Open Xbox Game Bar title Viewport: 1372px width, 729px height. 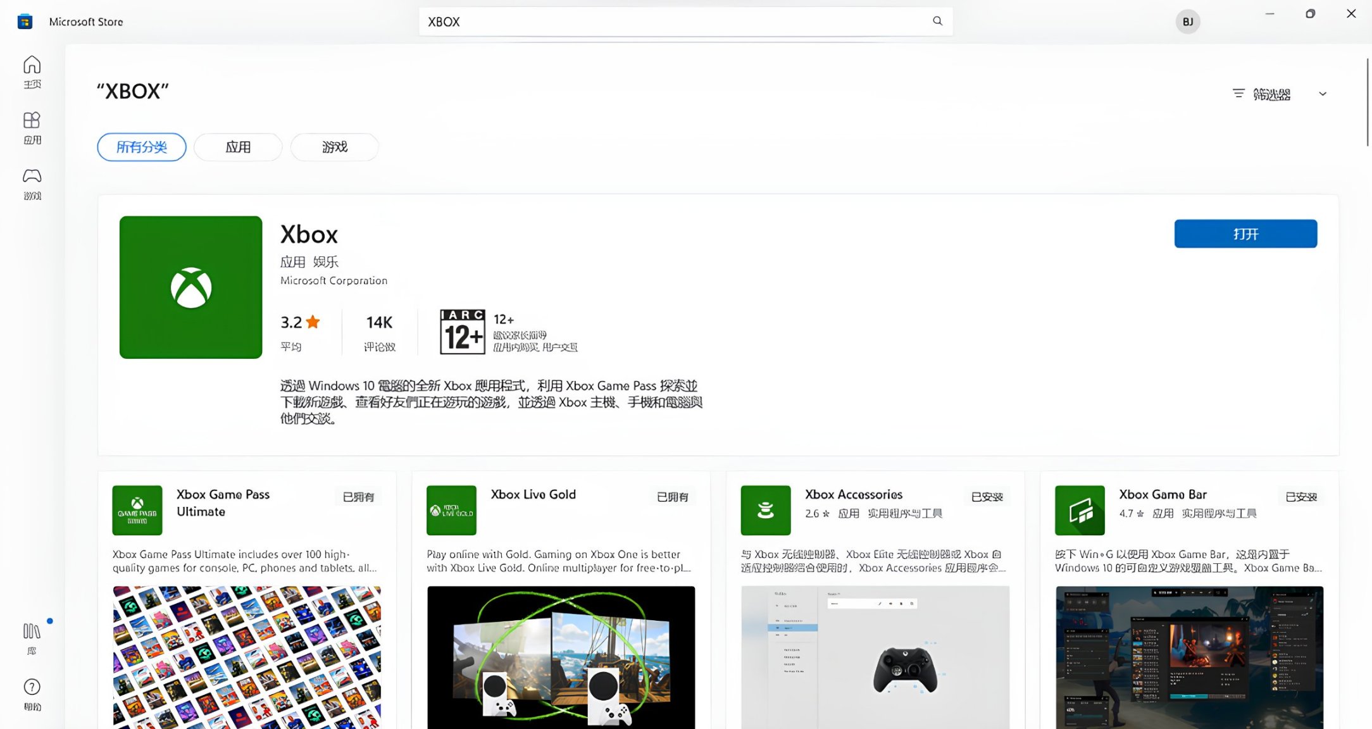pyautogui.click(x=1163, y=494)
